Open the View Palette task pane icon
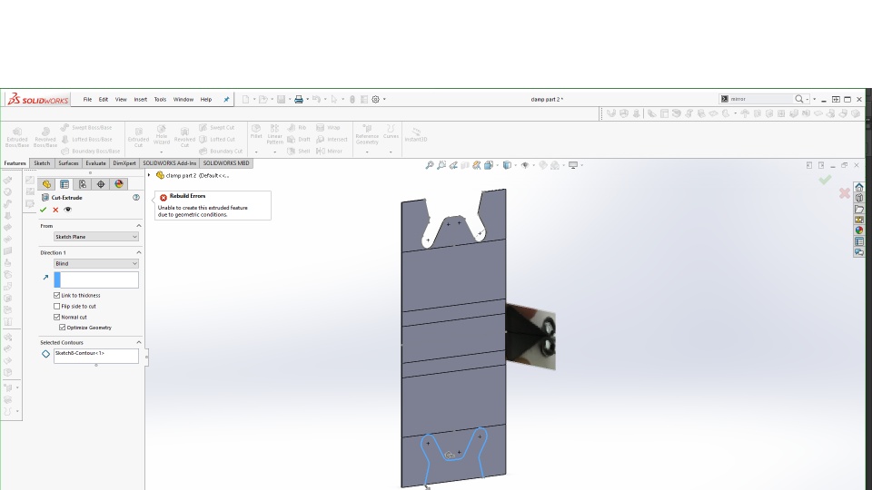This screenshot has height=490, width=872. [859, 220]
